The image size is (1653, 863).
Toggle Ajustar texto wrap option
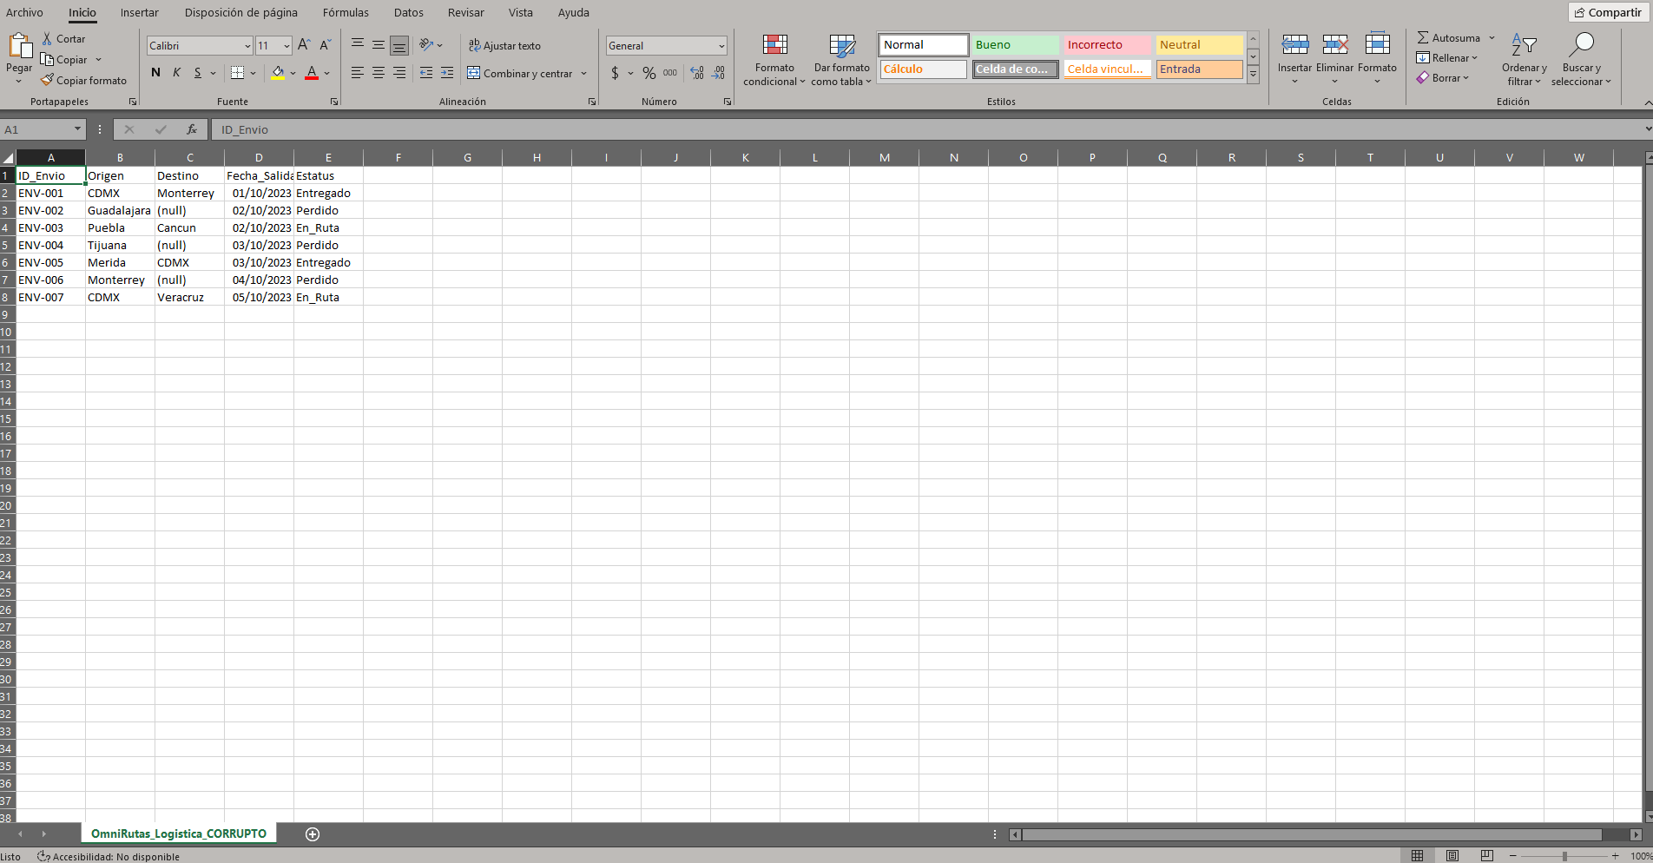[504, 46]
